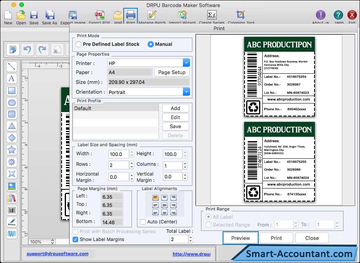
Task: Select center-middle label alignment
Action: pos(164,205)
